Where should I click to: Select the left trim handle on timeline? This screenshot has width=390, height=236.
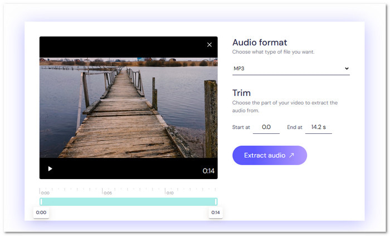tap(41, 201)
